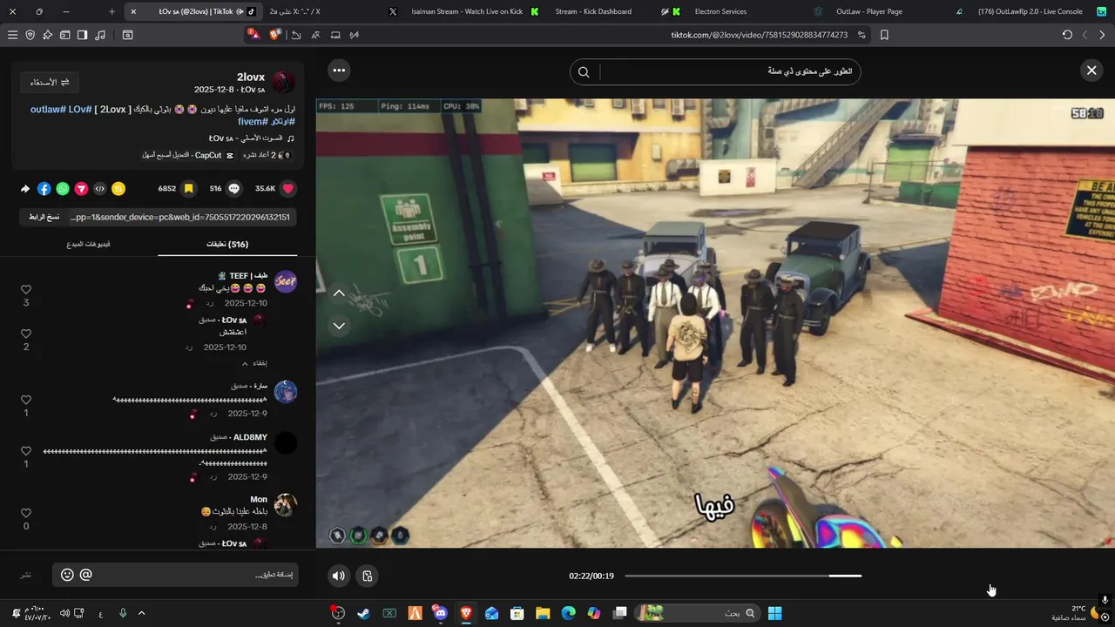Go to next video with down chevron
This screenshot has height=627, width=1115.
[x=339, y=326]
